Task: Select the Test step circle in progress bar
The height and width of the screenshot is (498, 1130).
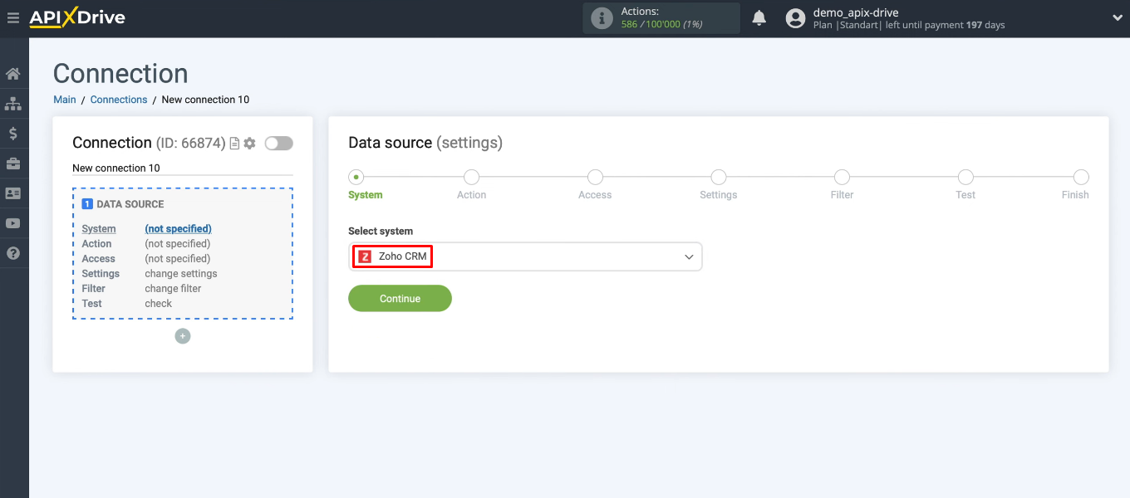Action: coord(965,177)
